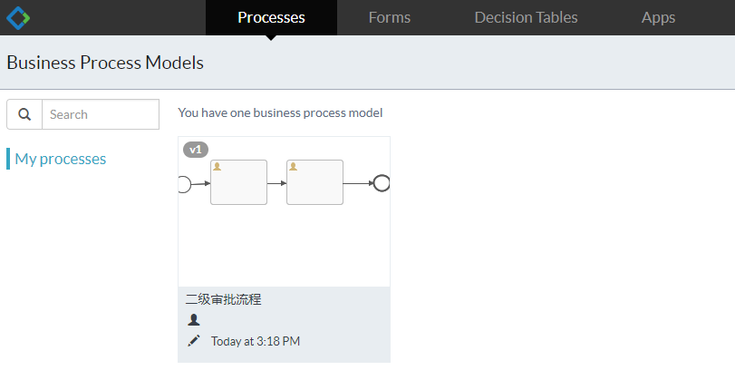Click the first user task box in the thumbnail
The width and height of the screenshot is (735, 380).
[x=238, y=182]
